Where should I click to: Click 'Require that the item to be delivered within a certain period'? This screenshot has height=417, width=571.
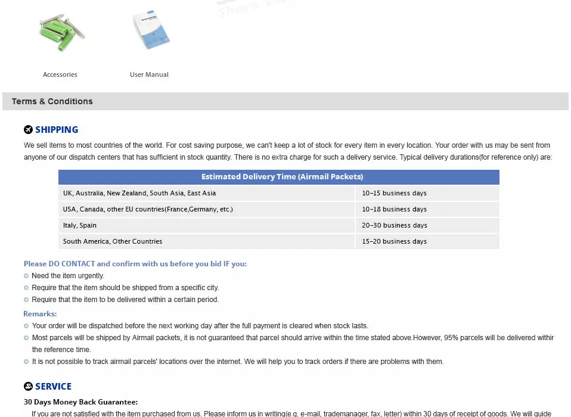click(x=125, y=300)
